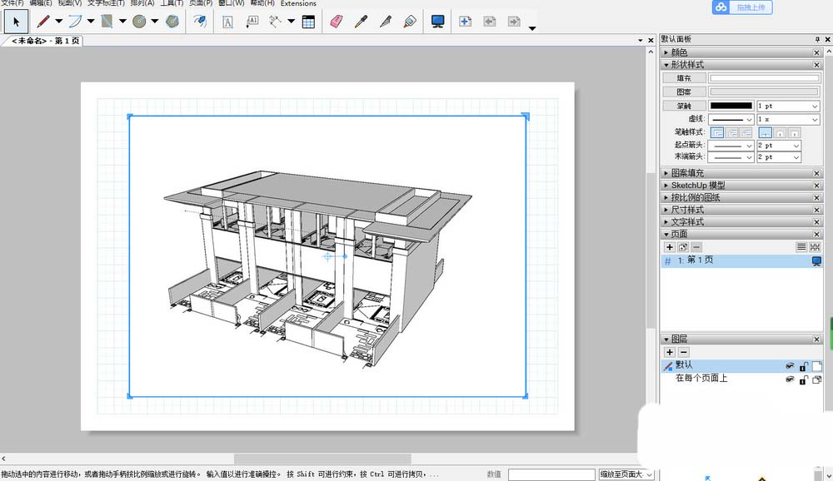Select the Line drawing tool

(43, 22)
